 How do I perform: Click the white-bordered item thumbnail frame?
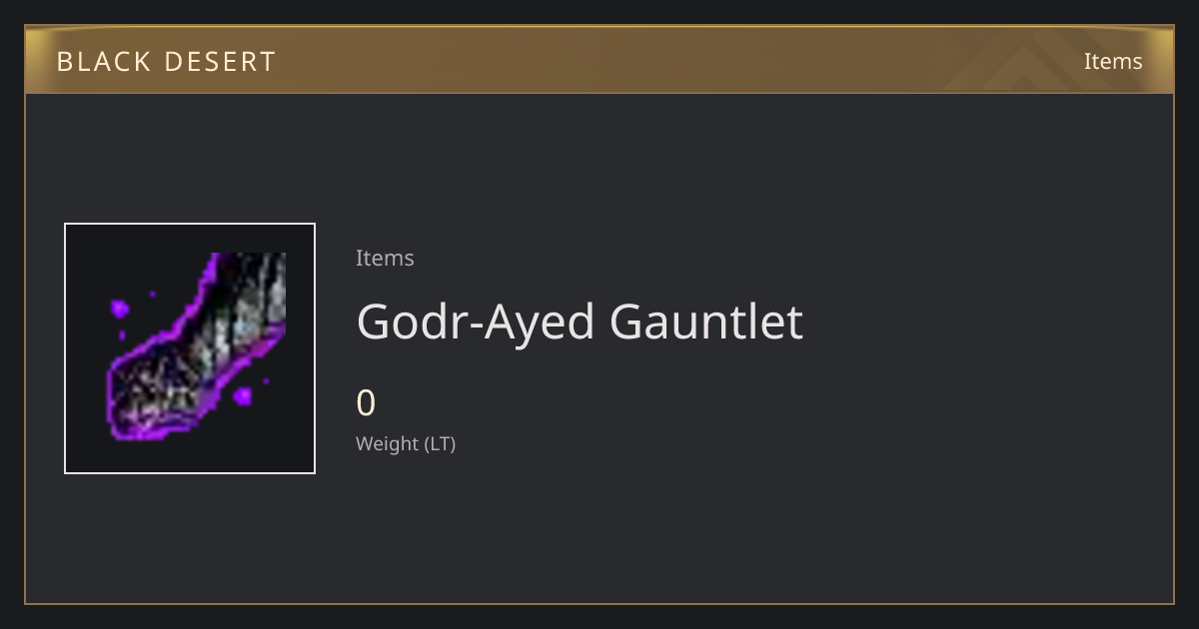tap(190, 348)
